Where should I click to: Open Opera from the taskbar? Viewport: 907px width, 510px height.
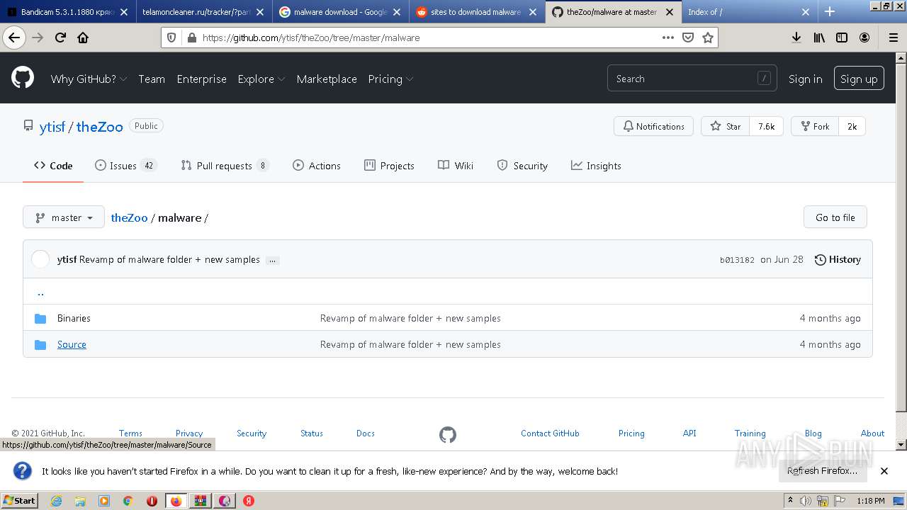coord(152,500)
